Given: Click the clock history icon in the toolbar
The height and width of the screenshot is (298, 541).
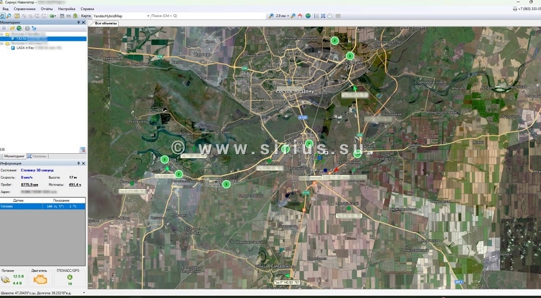Looking at the screenshot, I should [x=330, y=16].
